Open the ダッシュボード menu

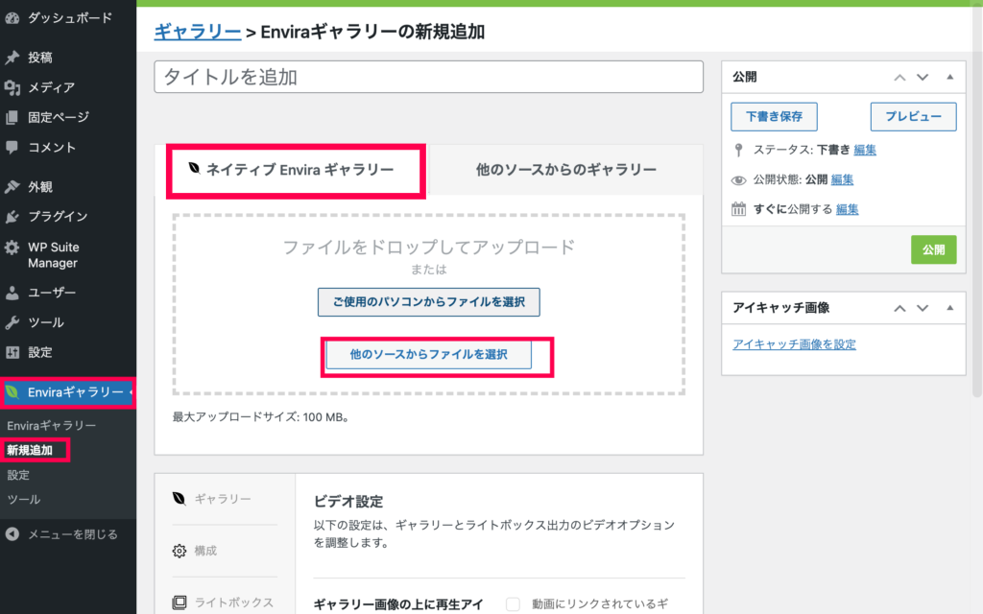coord(68,18)
